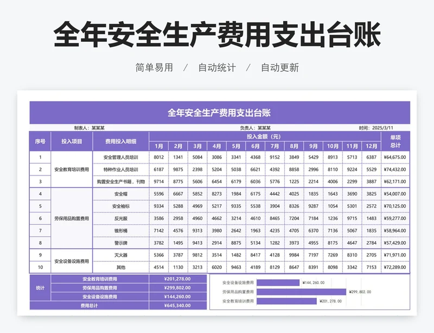Click the 费用投入明细 column header

(120, 141)
